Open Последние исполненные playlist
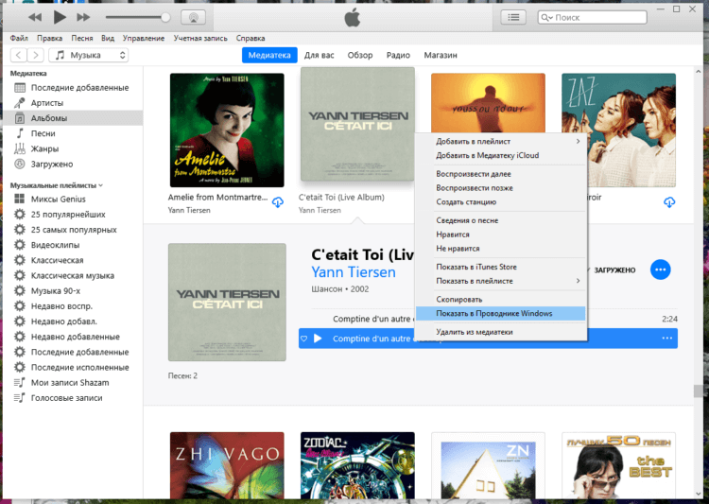This screenshot has width=709, height=504. coord(73,368)
